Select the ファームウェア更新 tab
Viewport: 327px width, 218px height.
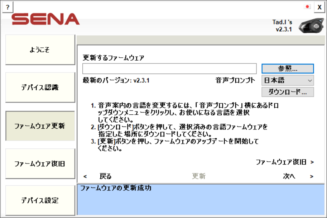point(40,126)
